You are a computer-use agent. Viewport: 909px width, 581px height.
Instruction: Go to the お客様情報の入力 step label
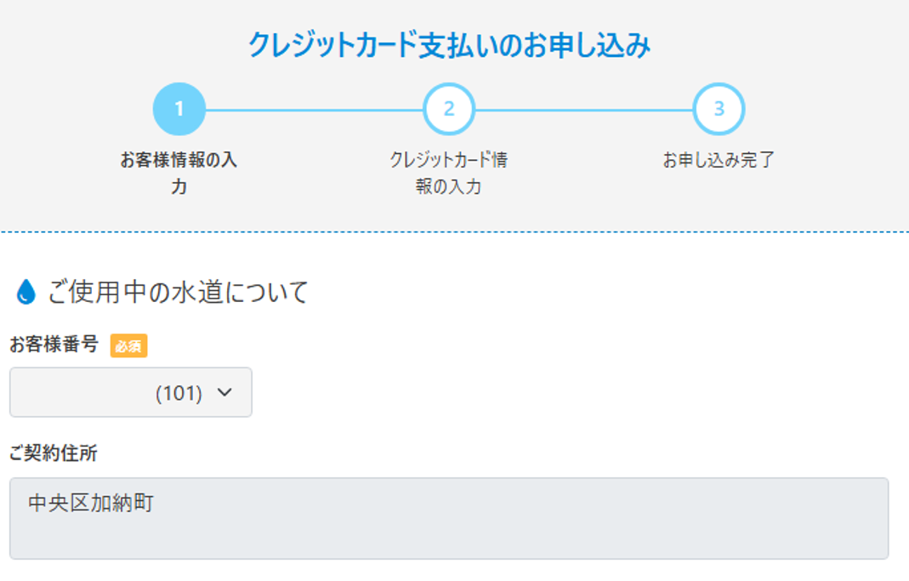click(179, 173)
